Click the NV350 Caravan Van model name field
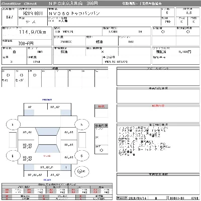 [74, 14]
